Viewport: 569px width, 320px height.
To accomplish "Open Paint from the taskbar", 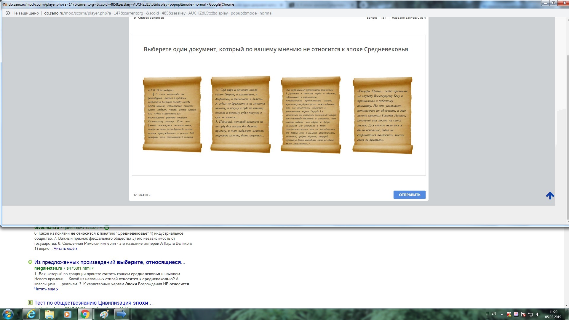I will (x=104, y=314).
